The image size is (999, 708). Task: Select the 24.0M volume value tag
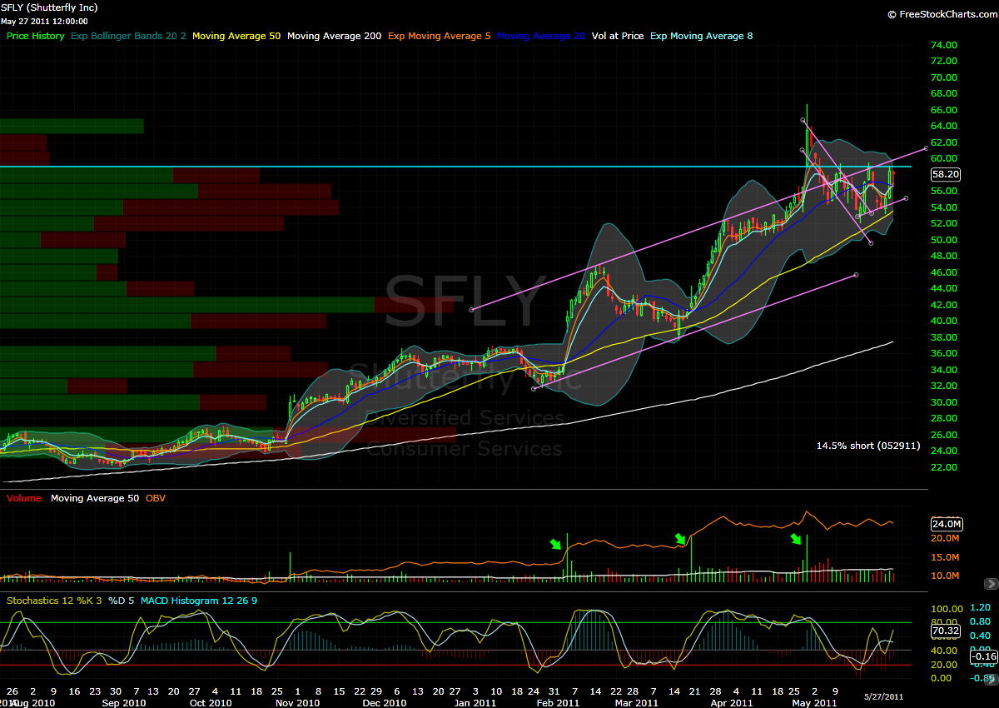click(x=947, y=525)
